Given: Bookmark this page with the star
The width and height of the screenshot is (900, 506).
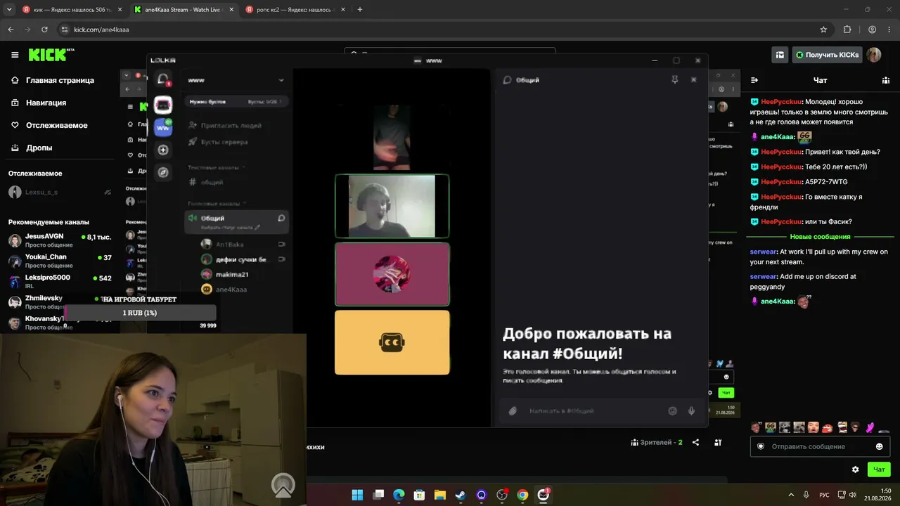Looking at the screenshot, I should (823, 30).
